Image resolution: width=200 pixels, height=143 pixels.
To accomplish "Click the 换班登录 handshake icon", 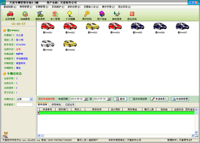I will [x=117, y=15].
